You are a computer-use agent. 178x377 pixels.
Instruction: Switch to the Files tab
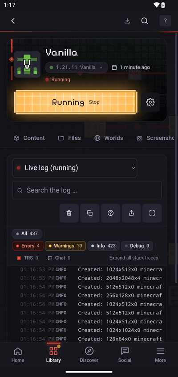[69, 138]
